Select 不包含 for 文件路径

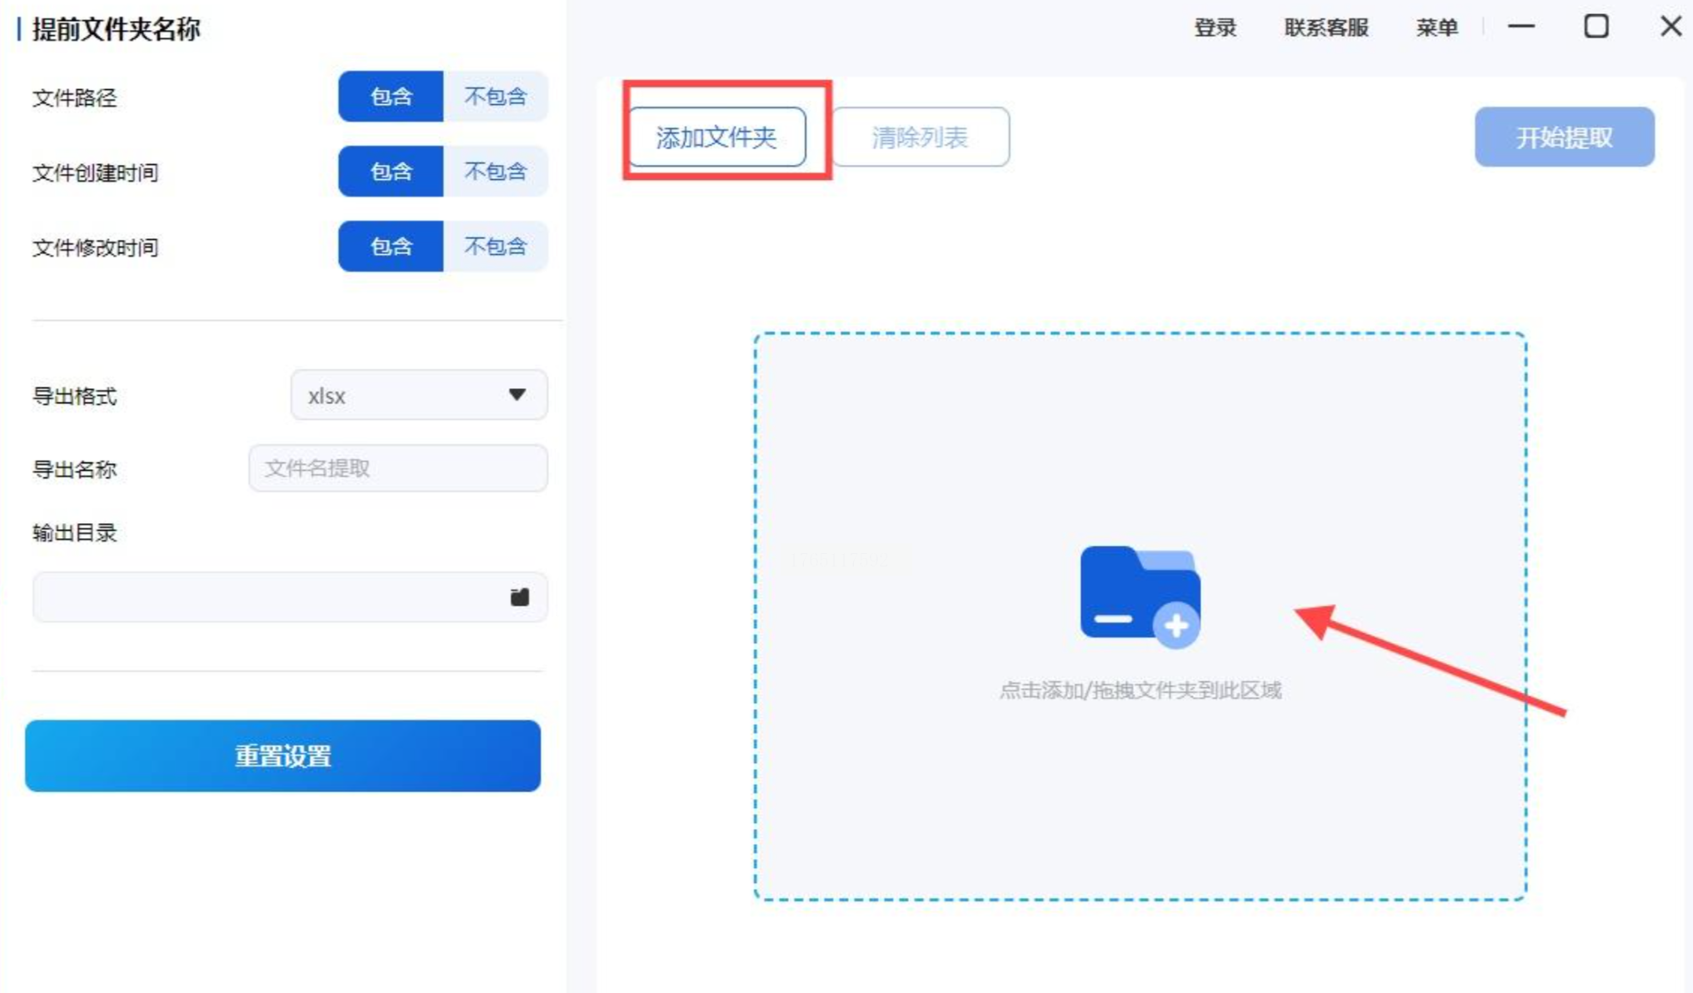tap(495, 97)
